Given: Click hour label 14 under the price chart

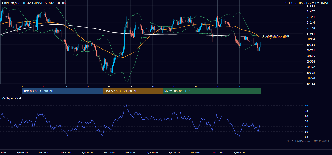Looking at the screenshot, I should pyautogui.click(x=88, y=87).
